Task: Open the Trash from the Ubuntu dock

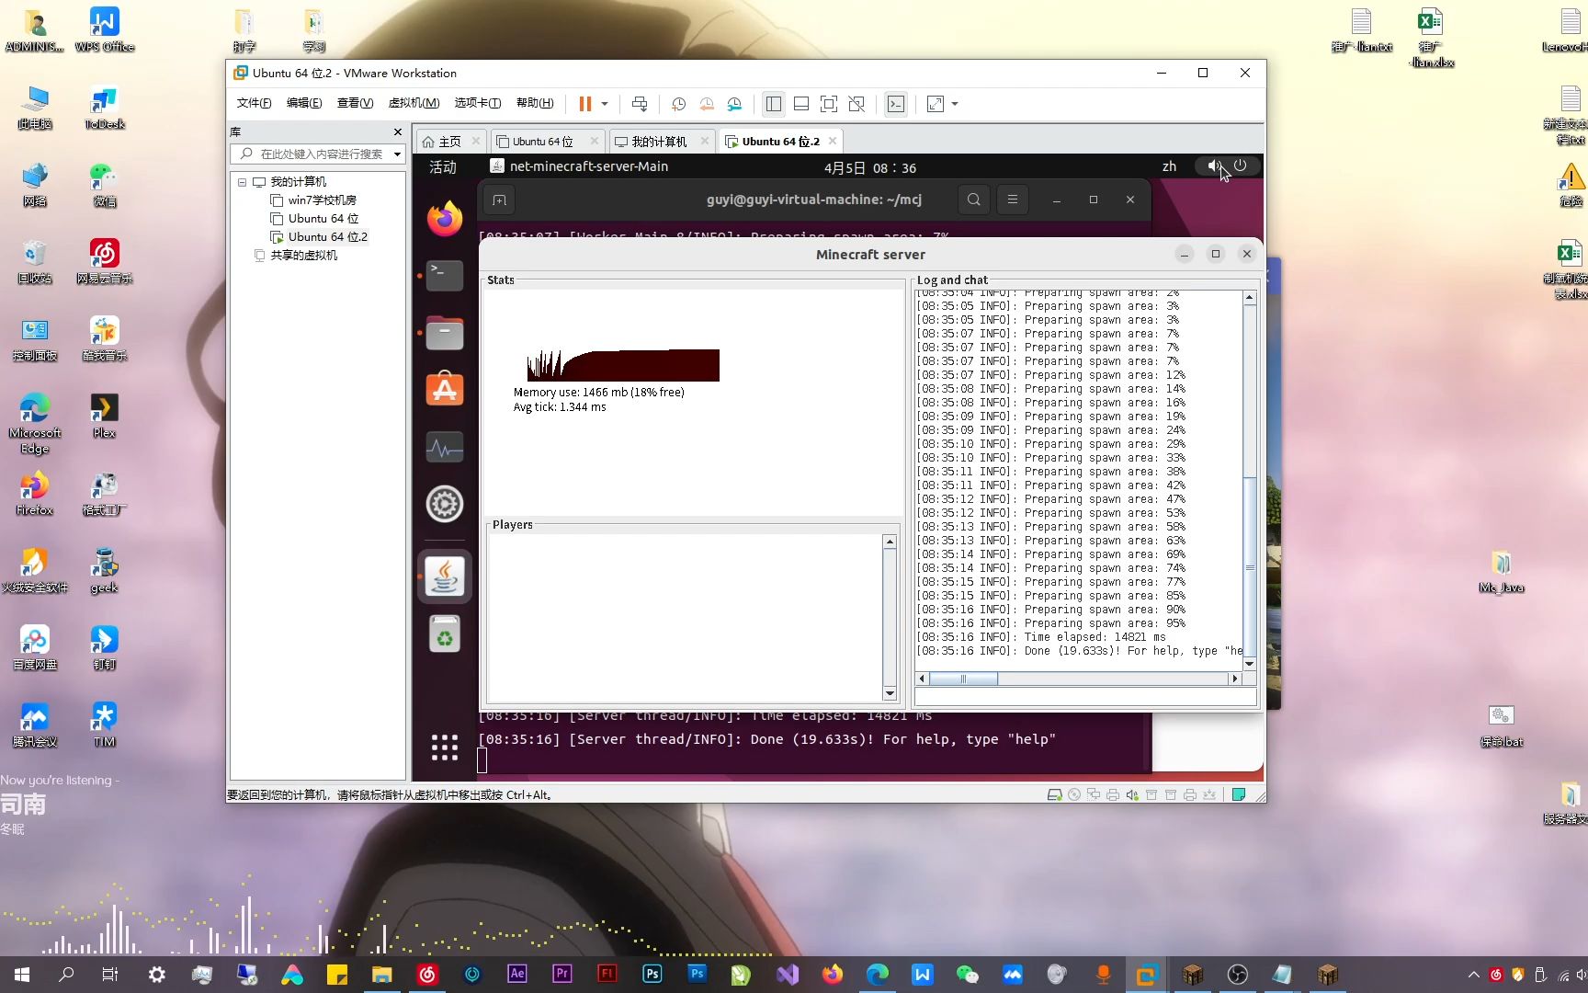Action: pyautogui.click(x=445, y=634)
